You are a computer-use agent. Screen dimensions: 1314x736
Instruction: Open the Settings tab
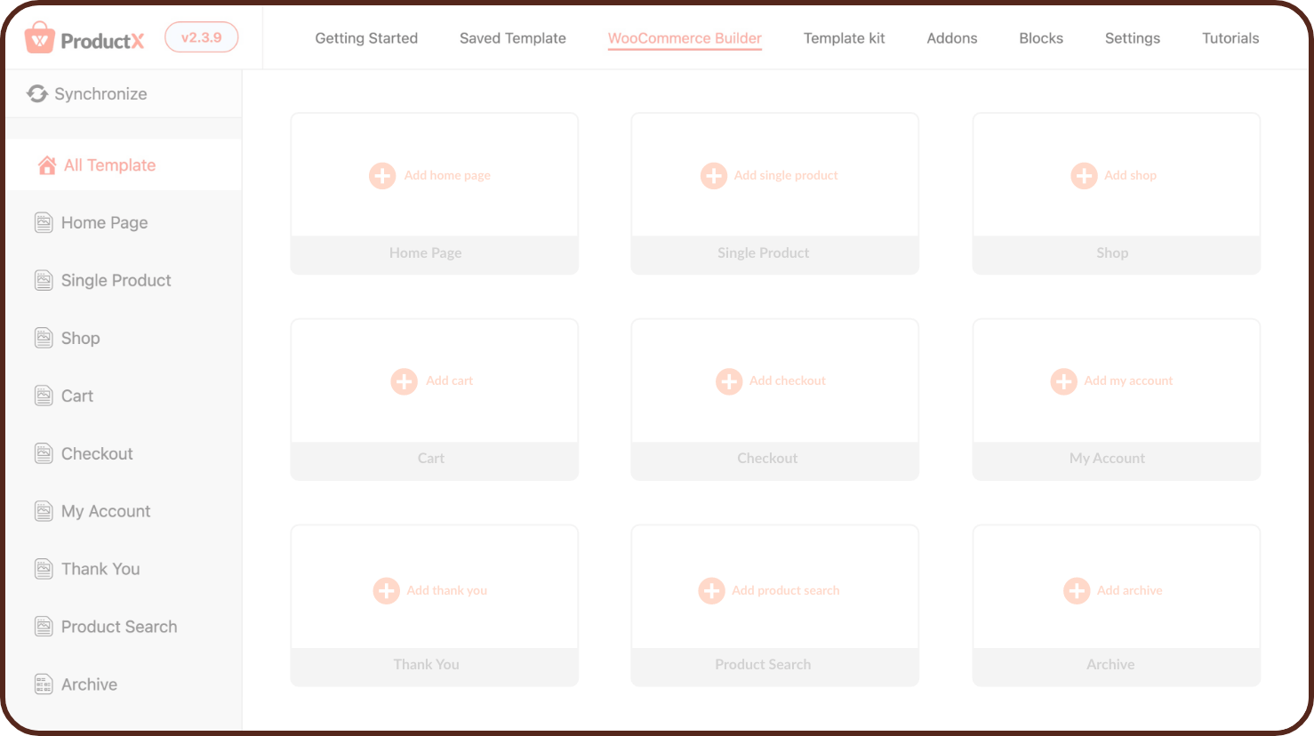pos(1133,38)
